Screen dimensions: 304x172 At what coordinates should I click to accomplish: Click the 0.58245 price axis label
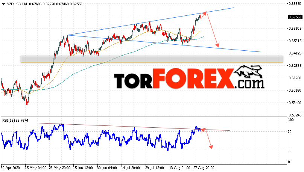coord(295,115)
